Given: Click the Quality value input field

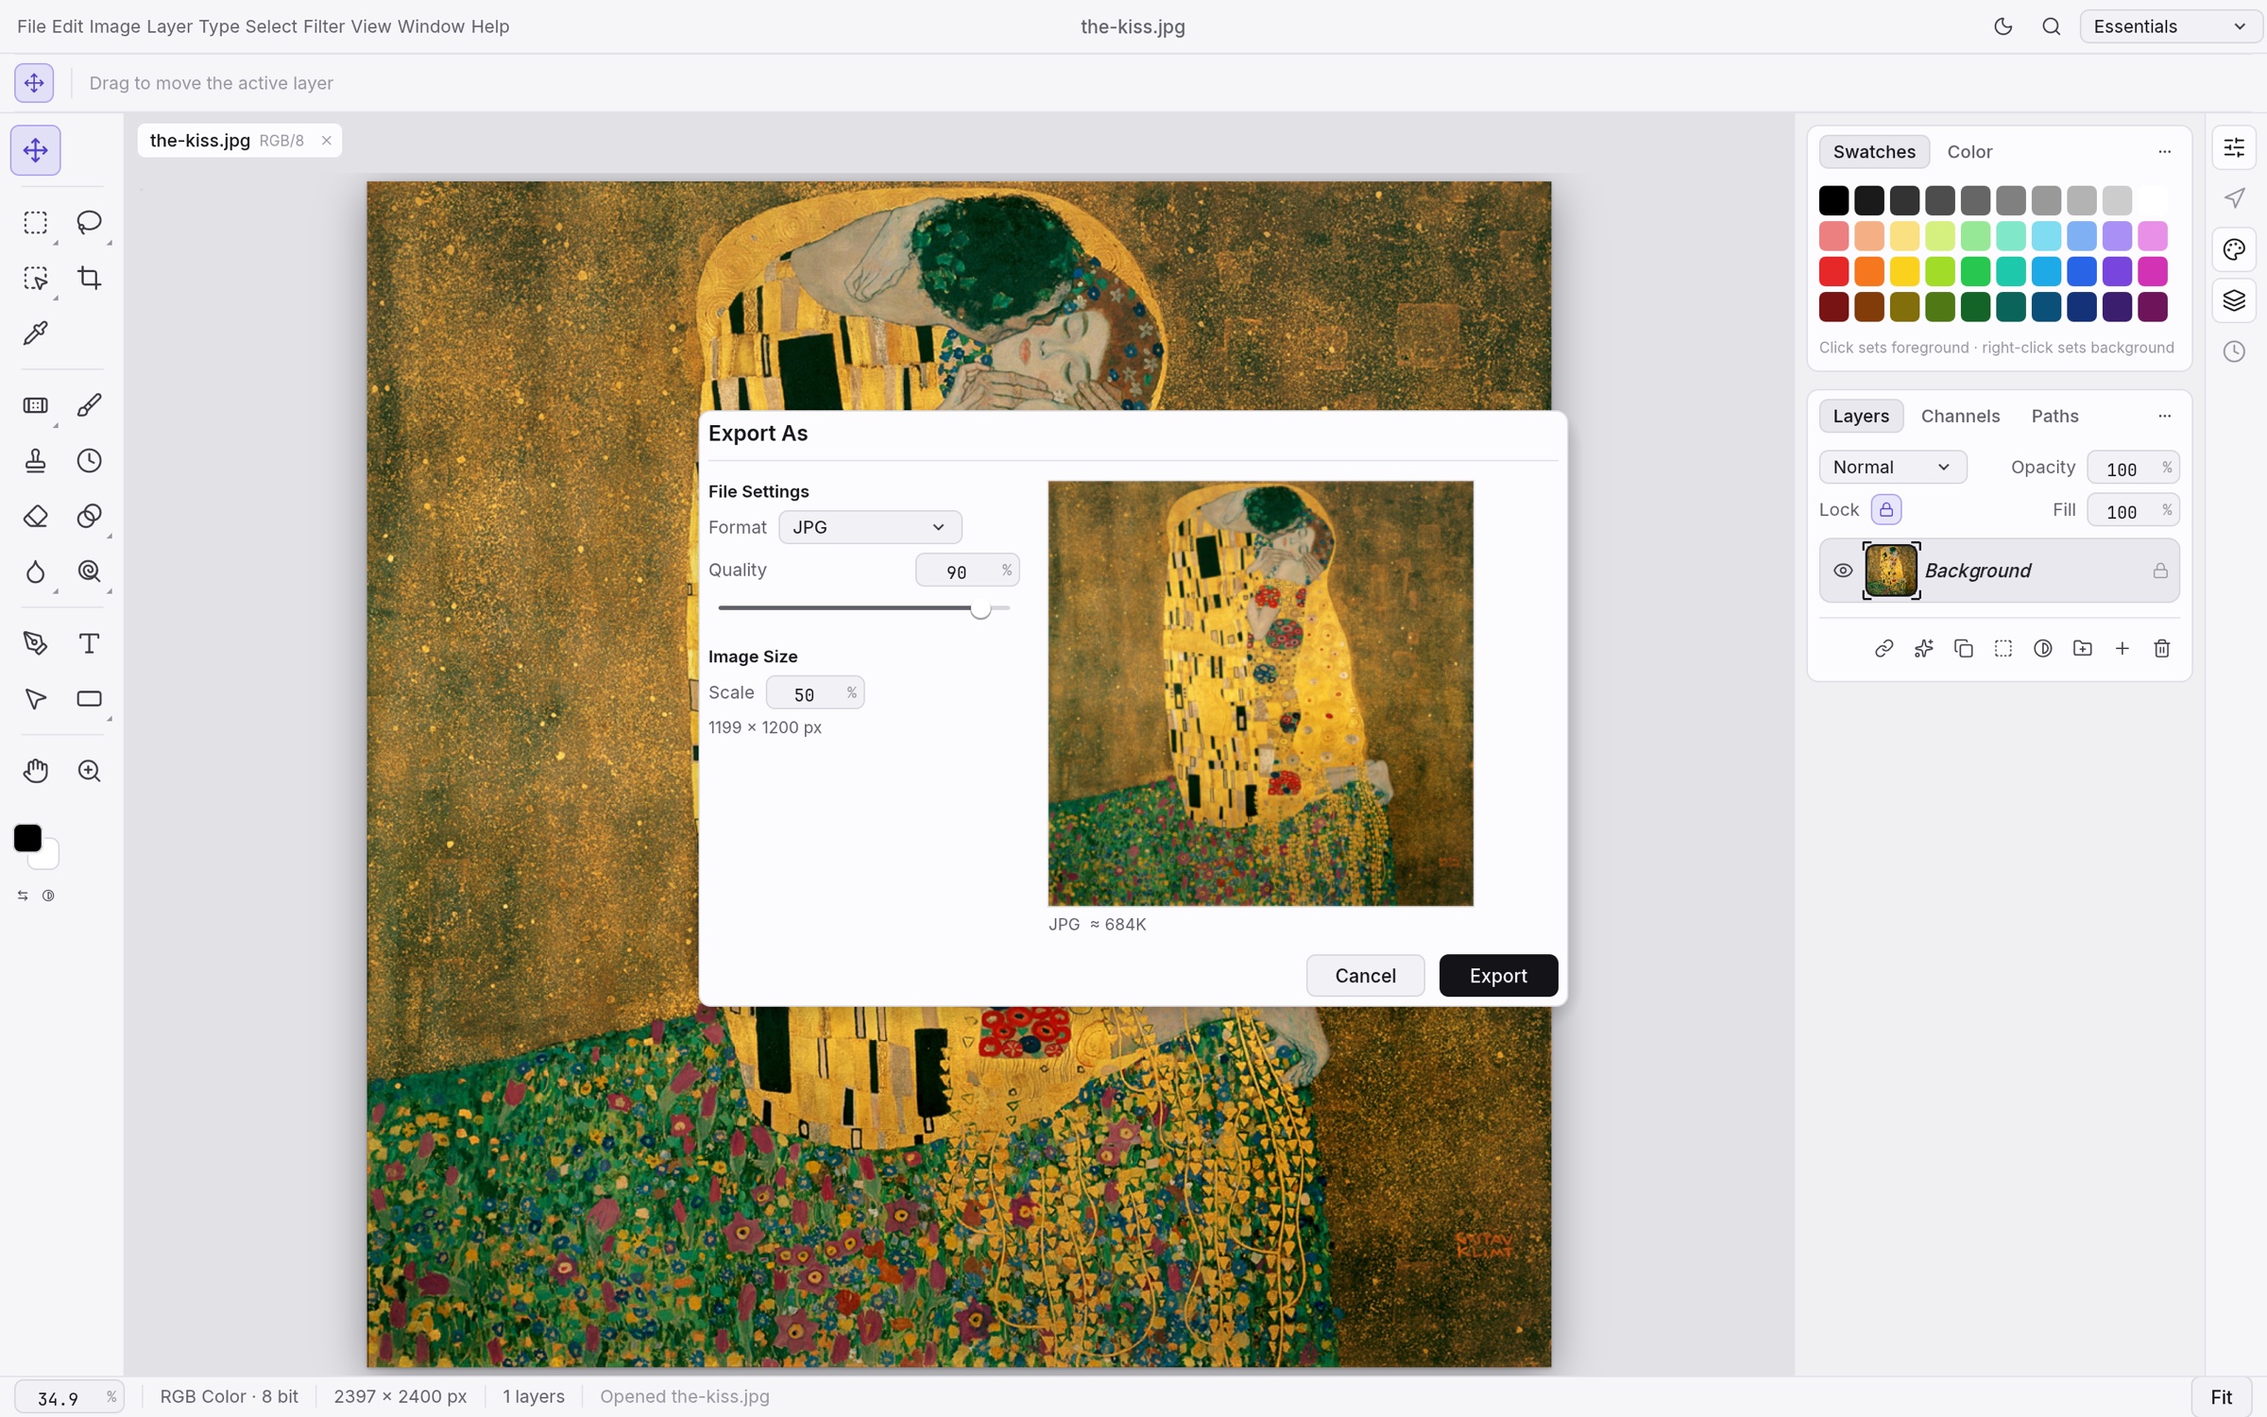Looking at the screenshot, I should [x=966, y=570].
